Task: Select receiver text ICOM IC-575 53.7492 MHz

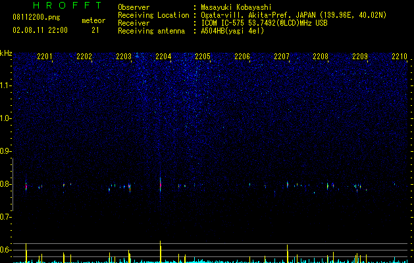Action: (x=264, y=23)
